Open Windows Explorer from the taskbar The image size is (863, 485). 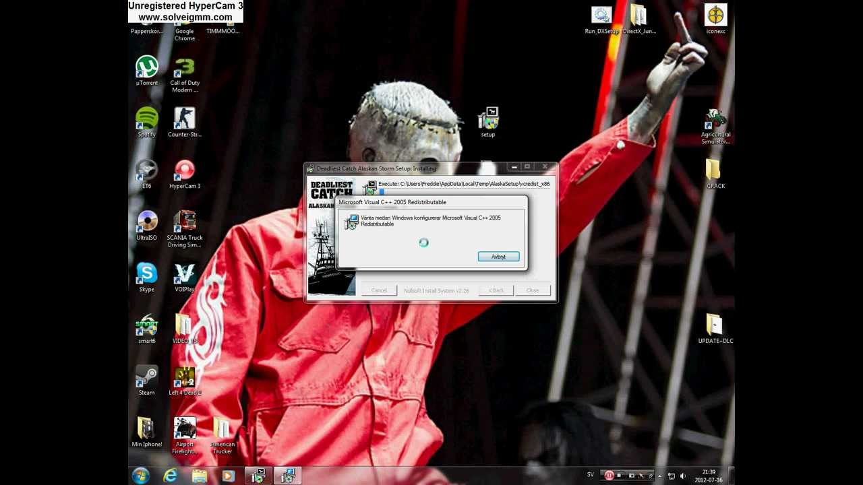point(200,476)
